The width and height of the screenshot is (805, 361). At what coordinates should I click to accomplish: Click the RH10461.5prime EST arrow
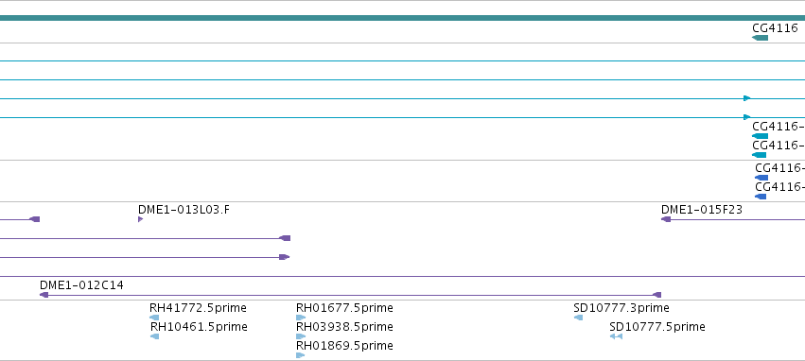click(x=154, y=336)
